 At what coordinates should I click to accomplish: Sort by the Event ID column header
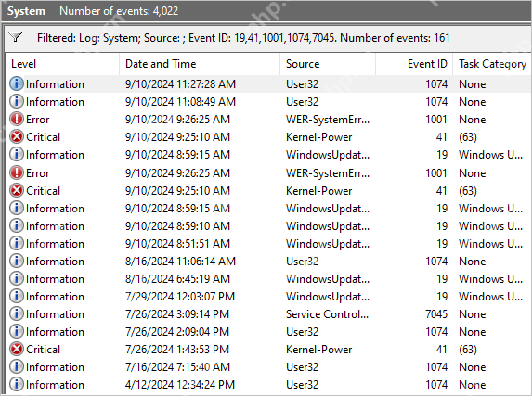point(414,64)
